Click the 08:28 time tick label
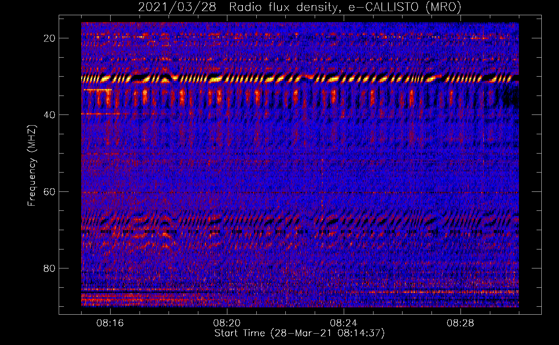Screen dimensions: 559x345 click(461, 323)
